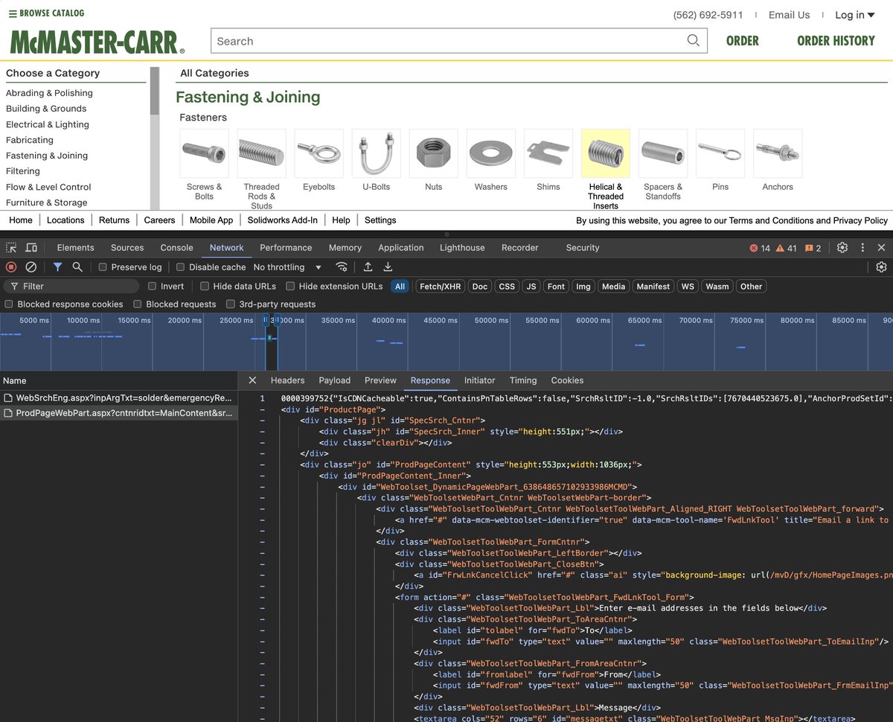Viewport: 893px width, 722px height.
Task: Close the request details pane
Action: coord(252,380)
